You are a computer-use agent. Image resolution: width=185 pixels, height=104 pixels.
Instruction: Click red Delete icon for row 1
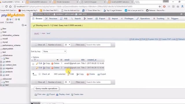(52, 64)
